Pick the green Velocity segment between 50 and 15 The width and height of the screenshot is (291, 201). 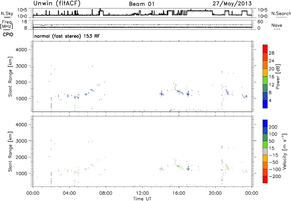[x=265, y=144]
